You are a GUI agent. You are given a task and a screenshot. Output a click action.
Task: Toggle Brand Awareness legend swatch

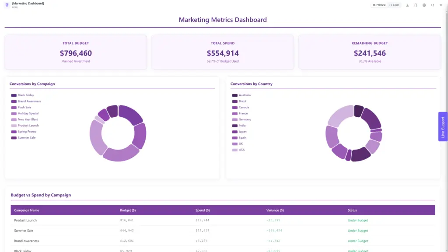(x=14, y=101)
